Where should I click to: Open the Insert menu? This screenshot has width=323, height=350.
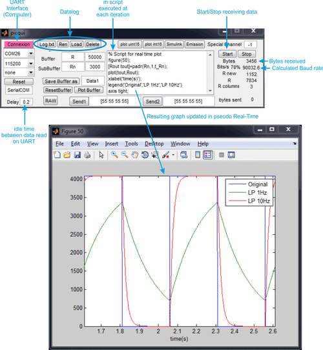pyautogui.click(x=112, y=144)
